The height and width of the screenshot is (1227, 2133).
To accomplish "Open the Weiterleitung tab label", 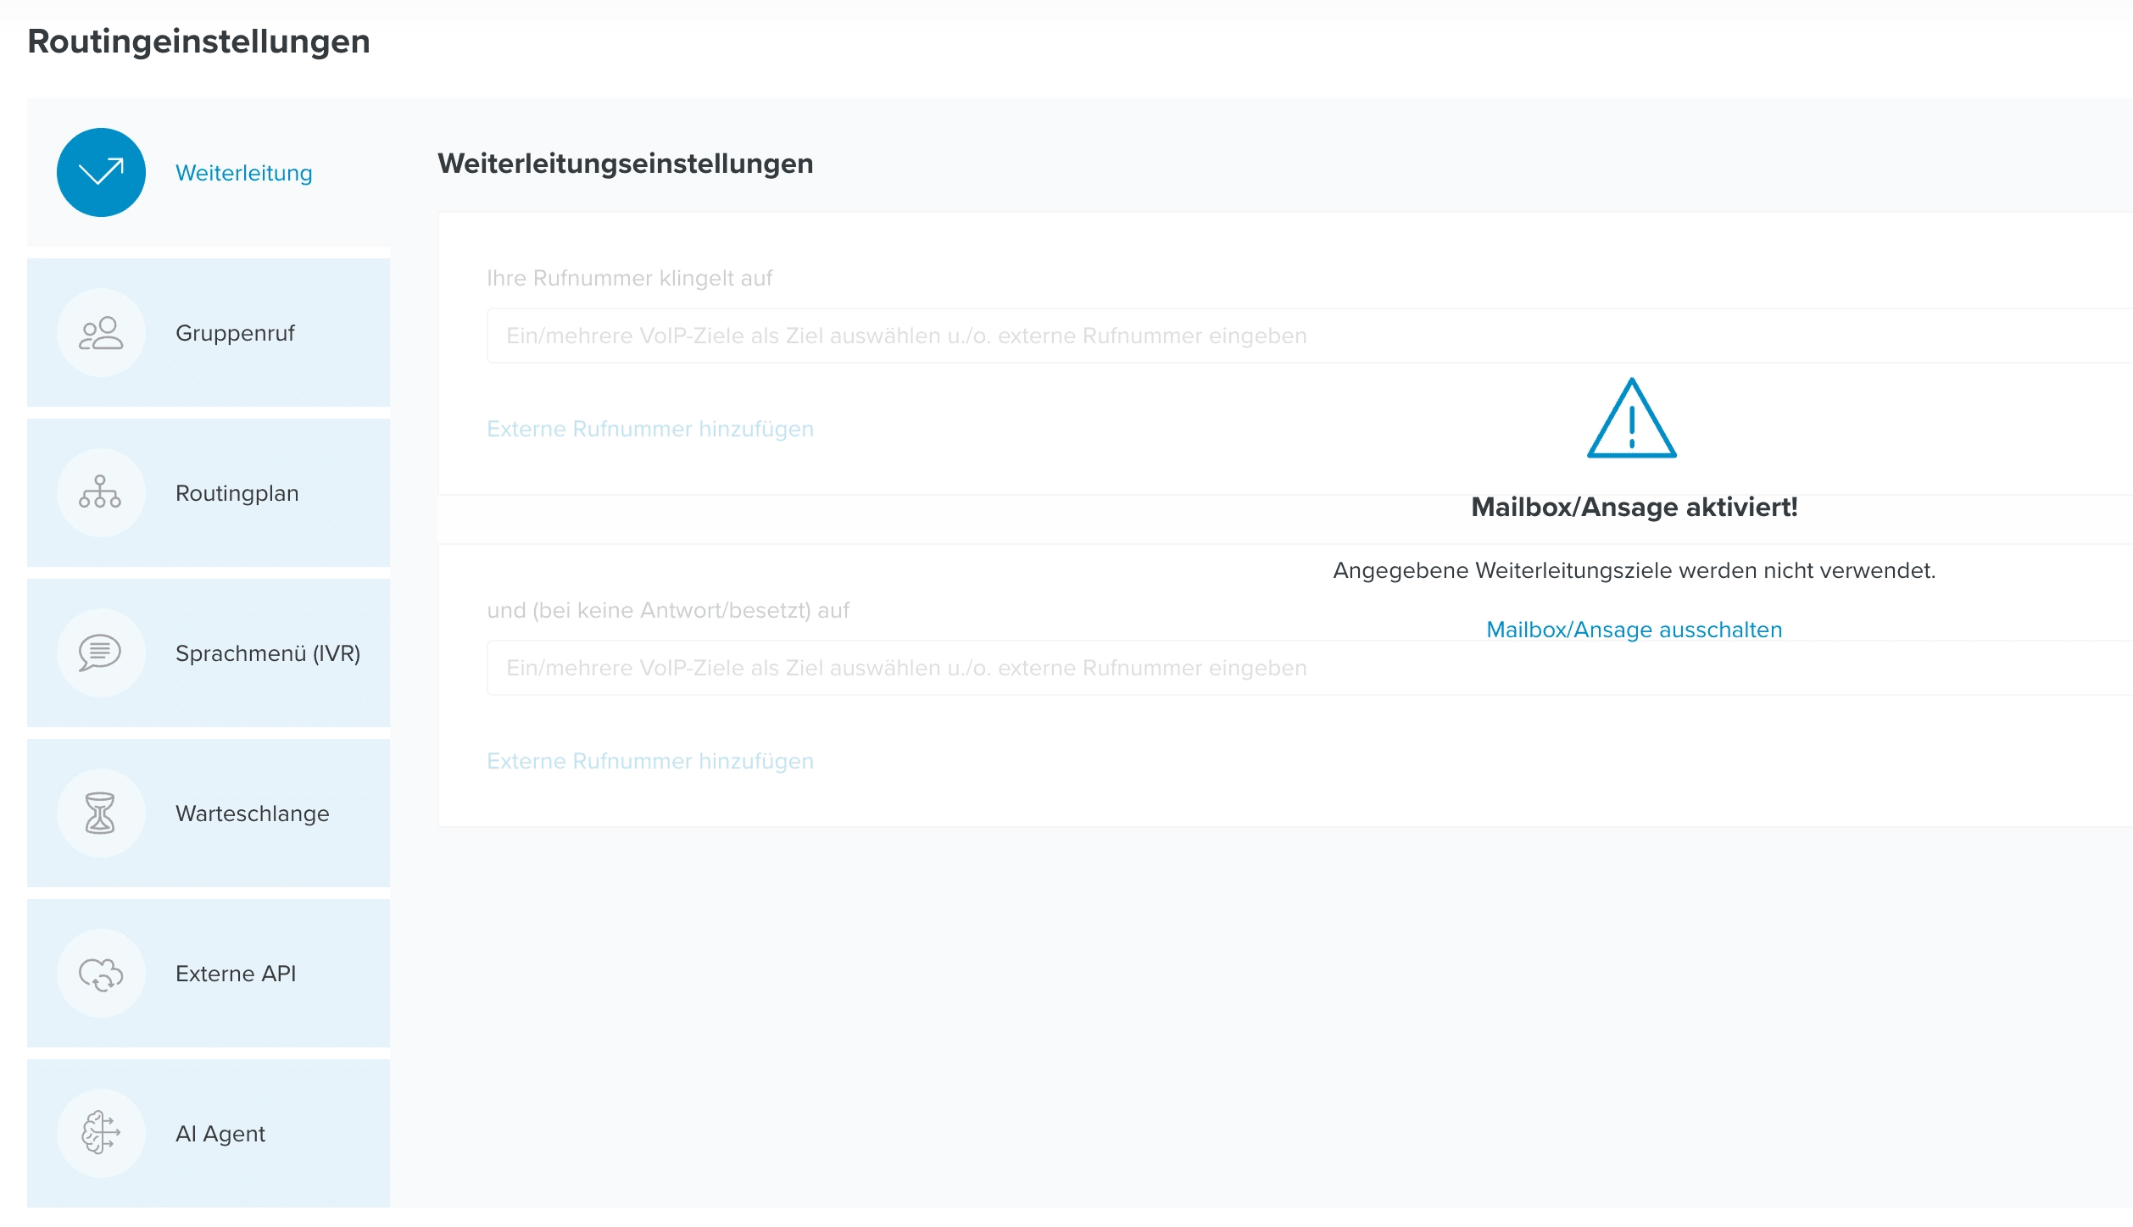I will tap(243, 173).
